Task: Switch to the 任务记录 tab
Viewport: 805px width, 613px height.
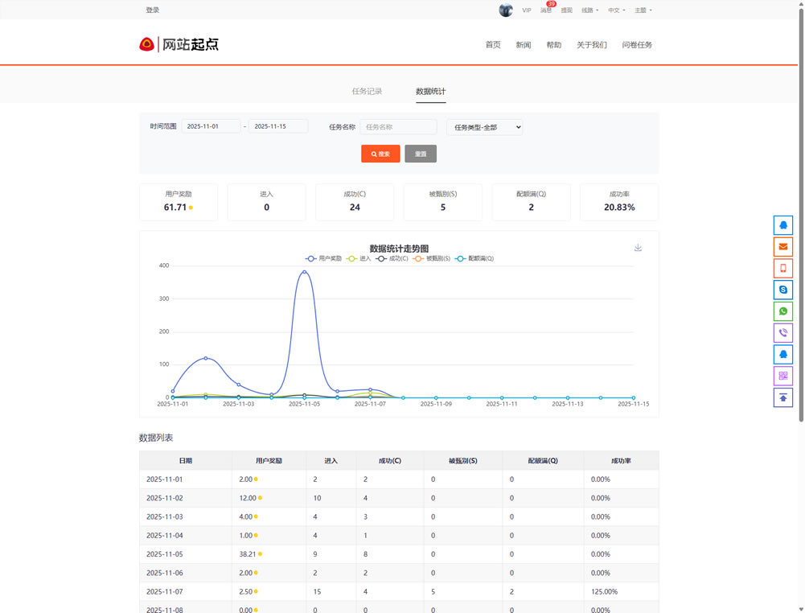Action: tap(367, 92)
